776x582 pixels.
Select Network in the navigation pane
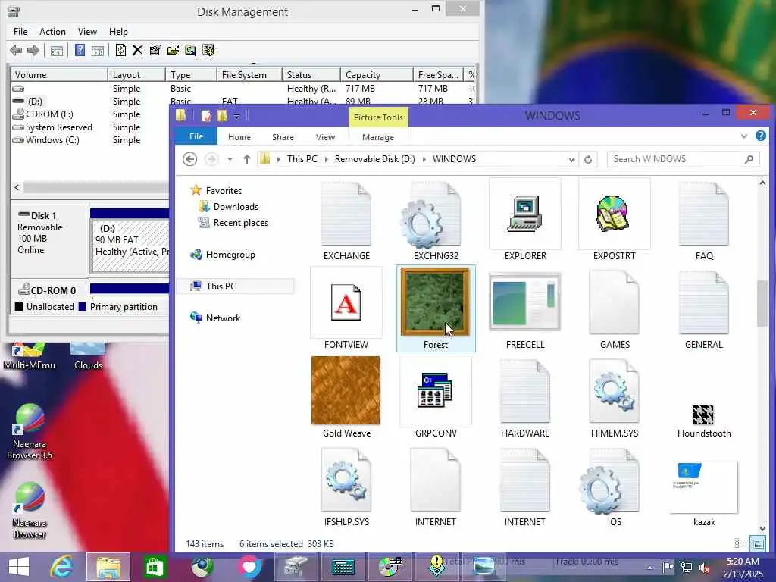[x=223, y=318]
